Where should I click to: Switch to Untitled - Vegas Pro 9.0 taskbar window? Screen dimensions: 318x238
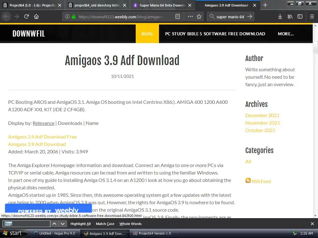pyautogui.click(x=55, y=233)
